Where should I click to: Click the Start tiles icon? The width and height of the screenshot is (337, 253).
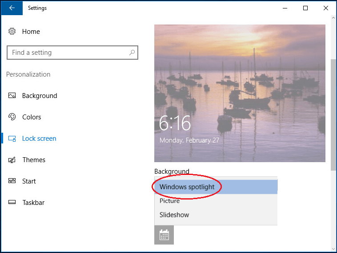12,181
